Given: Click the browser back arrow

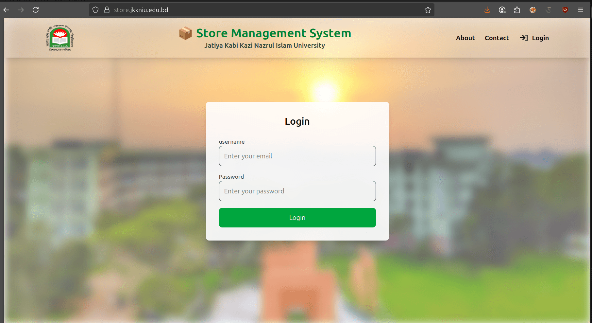Looking at the screenshot, I should click(7, 10).
